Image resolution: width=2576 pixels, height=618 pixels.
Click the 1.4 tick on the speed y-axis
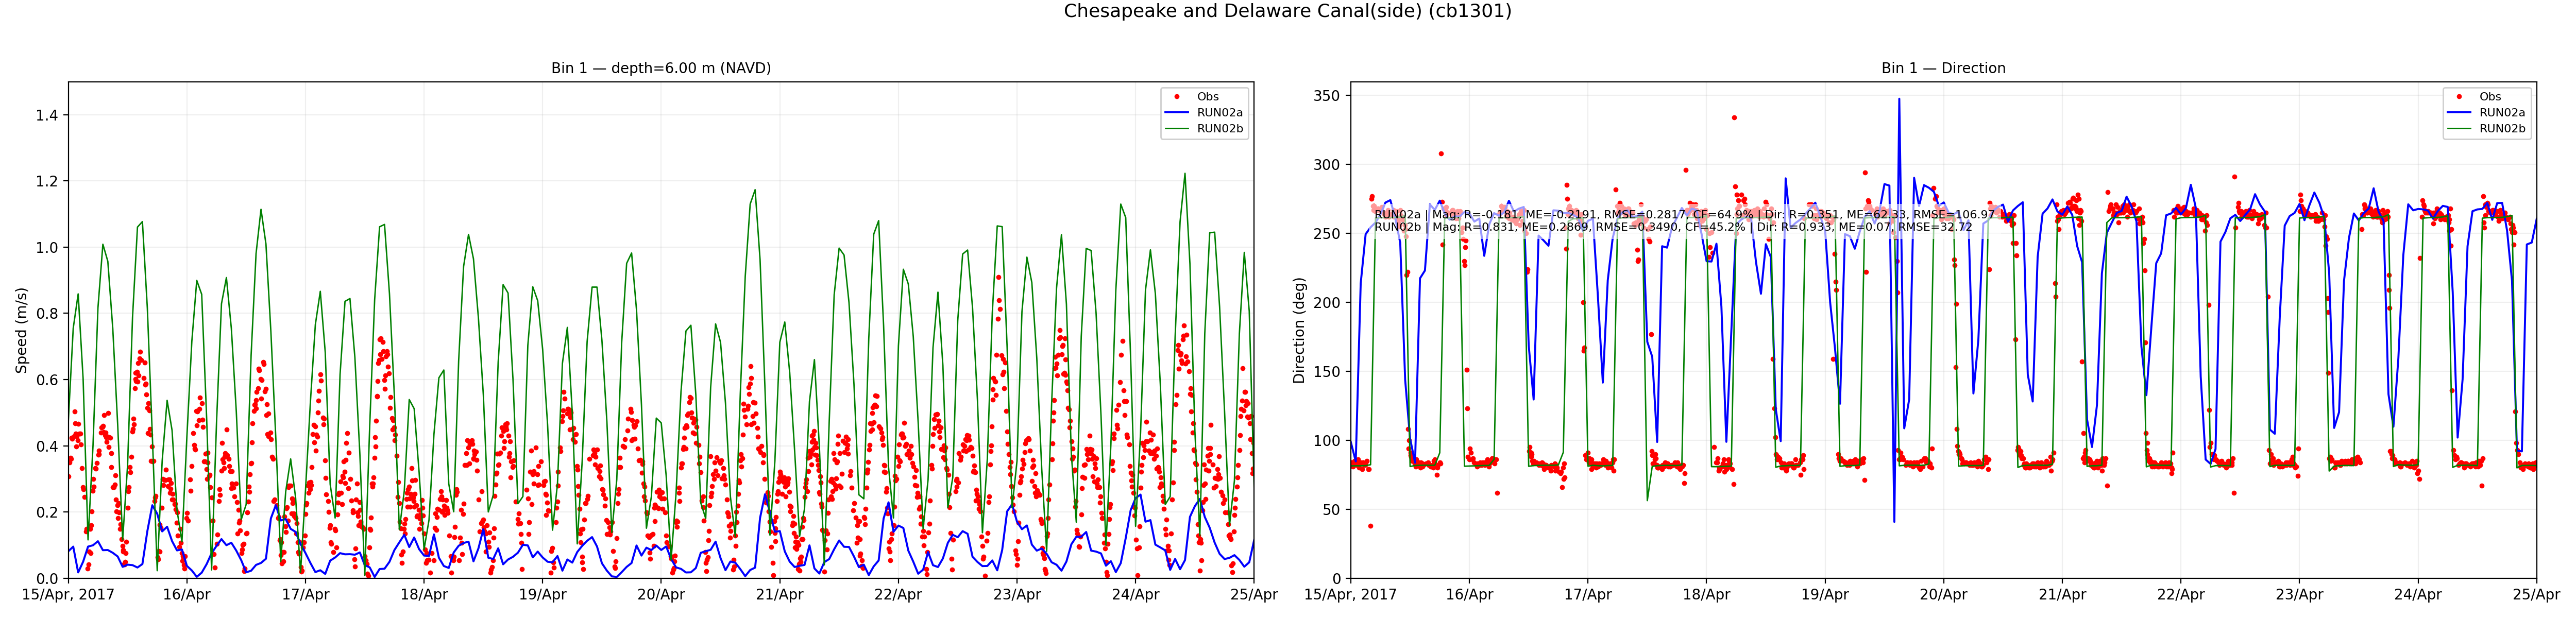coord(47,115)
